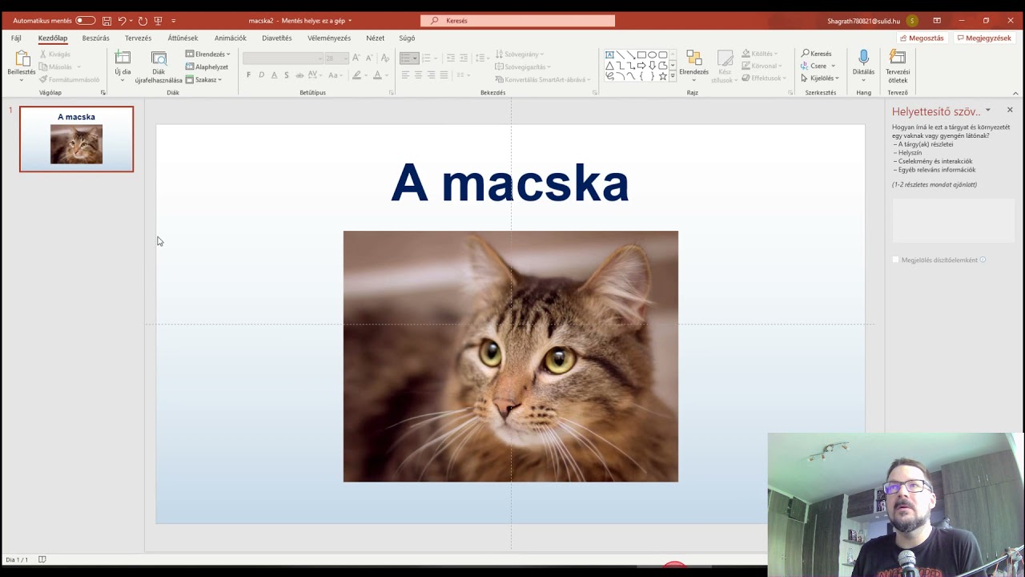Select the triangle shape in gallery
Viewport: 1025px width, 577px height.
coord(609,66)
